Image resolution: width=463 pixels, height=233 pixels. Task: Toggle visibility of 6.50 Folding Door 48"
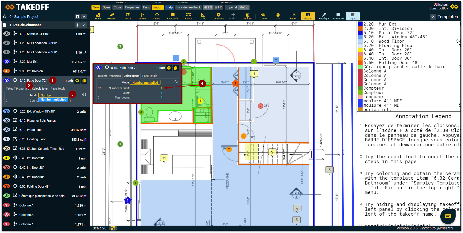point(7,186)
